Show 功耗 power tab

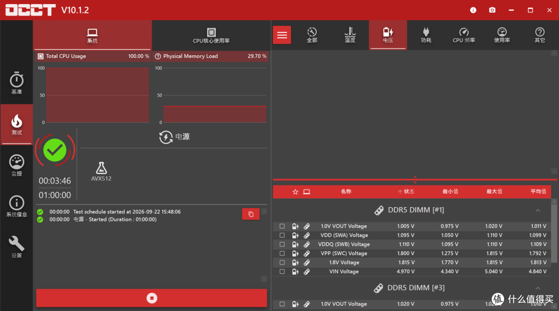coord(426,35)
